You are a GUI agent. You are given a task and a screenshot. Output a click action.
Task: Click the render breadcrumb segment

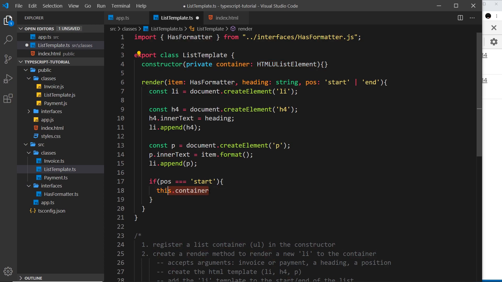[245, 29]
